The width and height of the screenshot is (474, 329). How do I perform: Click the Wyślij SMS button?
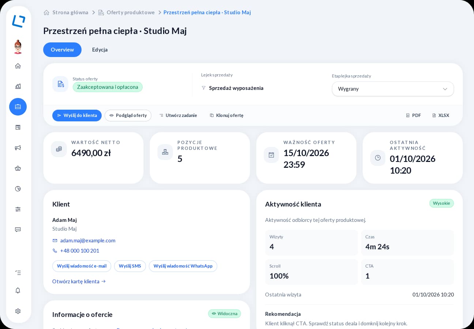[130, 266]
